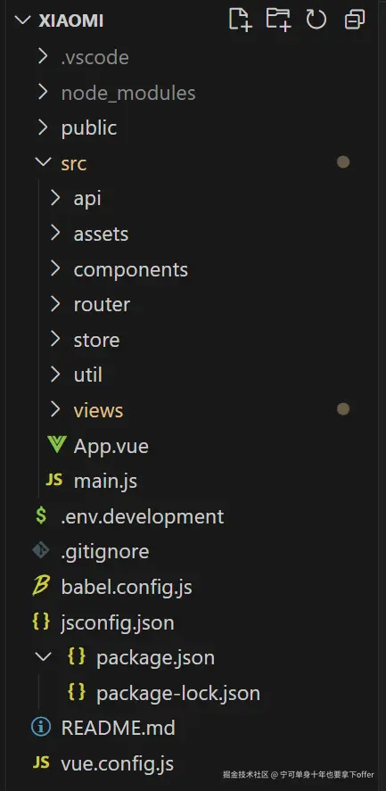Collapse all folders in explorer
Screen dimensions: 386x791
coord(355,21)
